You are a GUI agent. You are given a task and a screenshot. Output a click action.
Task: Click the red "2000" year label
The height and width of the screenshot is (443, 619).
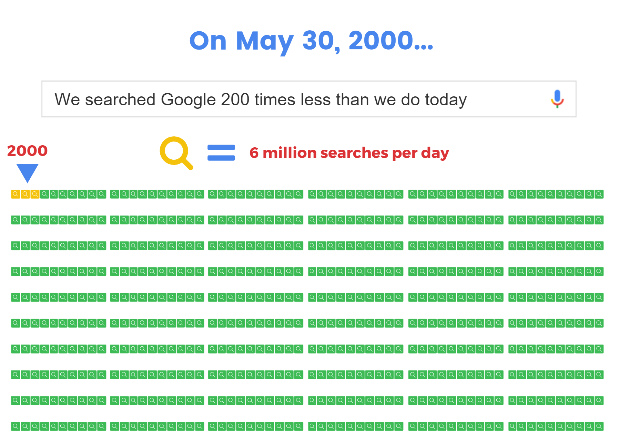coord(27,151)
